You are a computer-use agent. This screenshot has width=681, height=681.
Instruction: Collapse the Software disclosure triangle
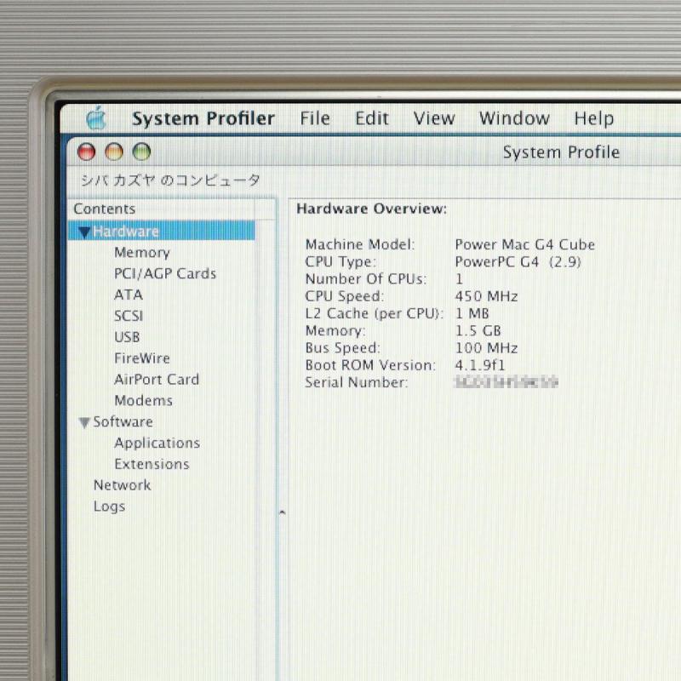pos(84,422)
